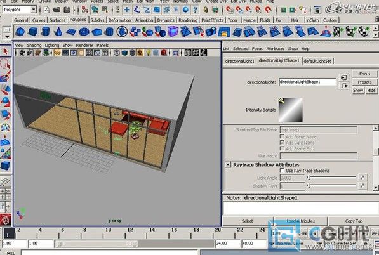This screenshot has height=255, width=379.
Task: Create a polygon torus from the shelf
Action: [84, 32]
